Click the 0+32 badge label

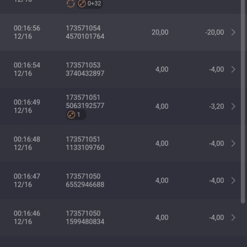(94, 4)
